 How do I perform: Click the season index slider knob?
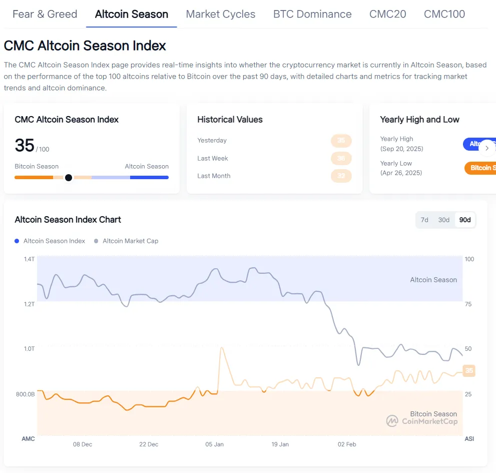pos(69,177)
